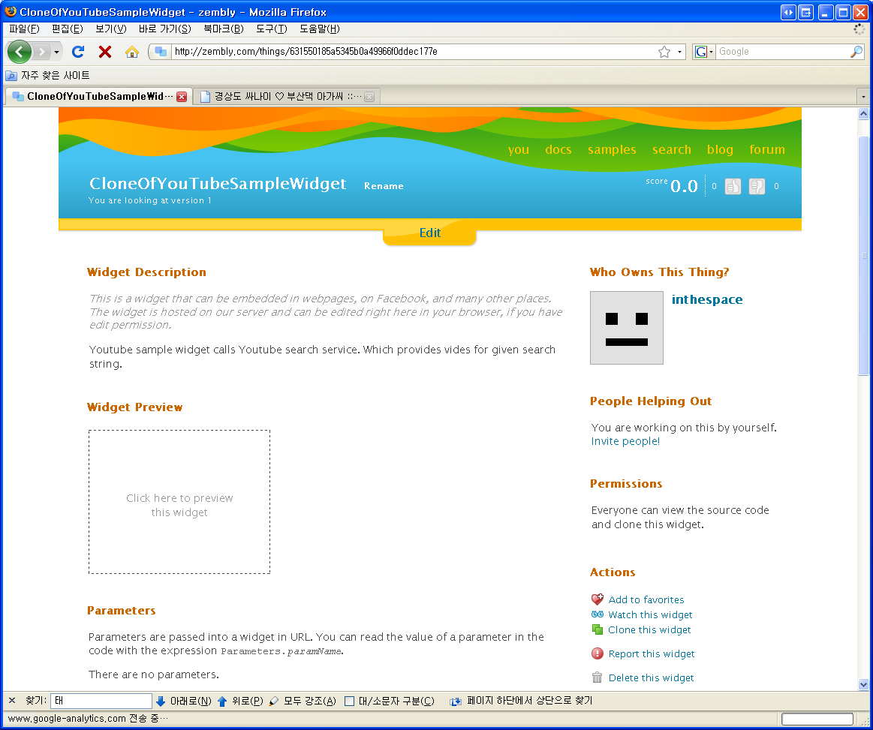
Task: Open the forum navigation link
Action: coord(766,149)
